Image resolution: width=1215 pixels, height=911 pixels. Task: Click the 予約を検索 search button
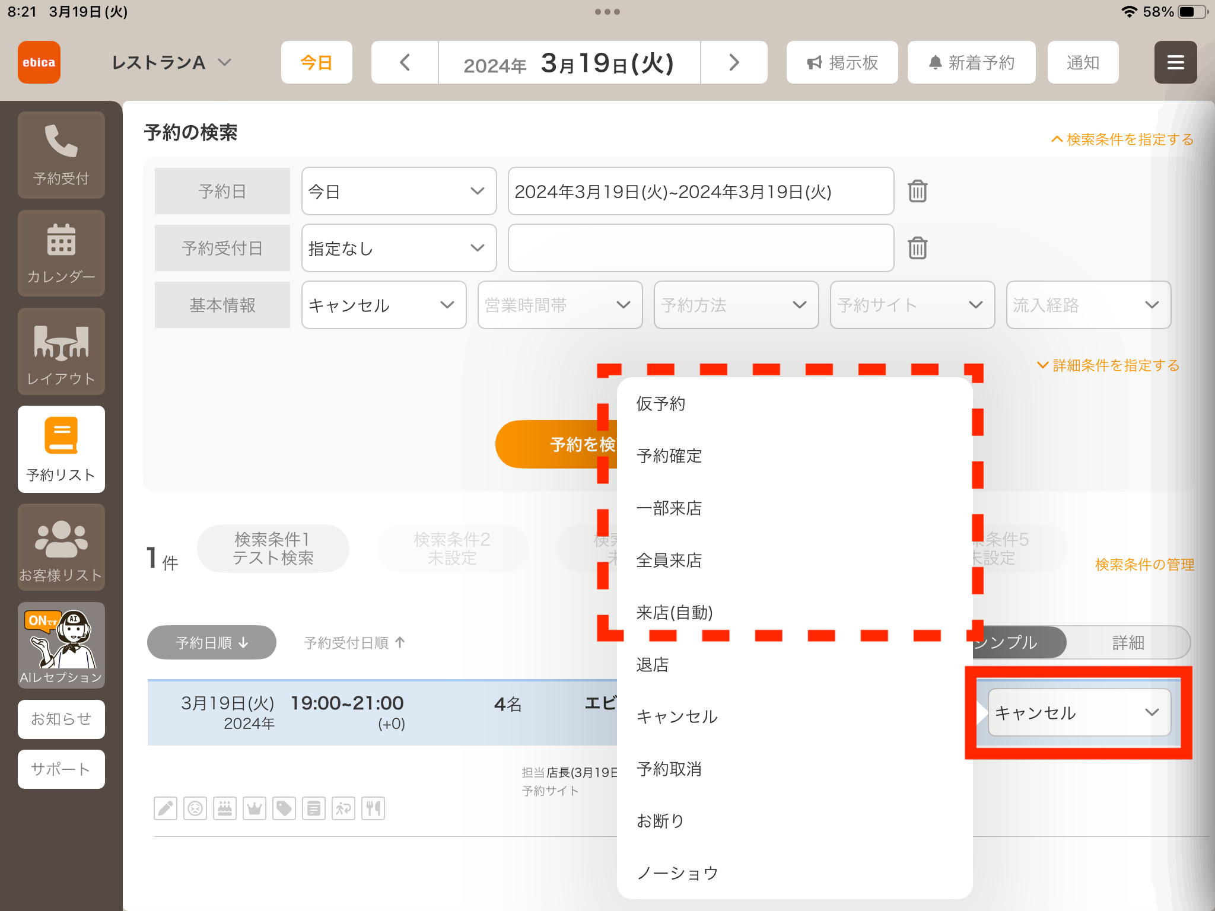pyautogui.click(x=556, y=444)
